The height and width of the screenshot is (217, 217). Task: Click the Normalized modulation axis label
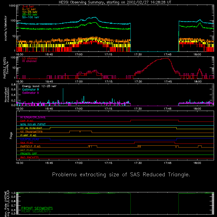(x=7, y=95)
